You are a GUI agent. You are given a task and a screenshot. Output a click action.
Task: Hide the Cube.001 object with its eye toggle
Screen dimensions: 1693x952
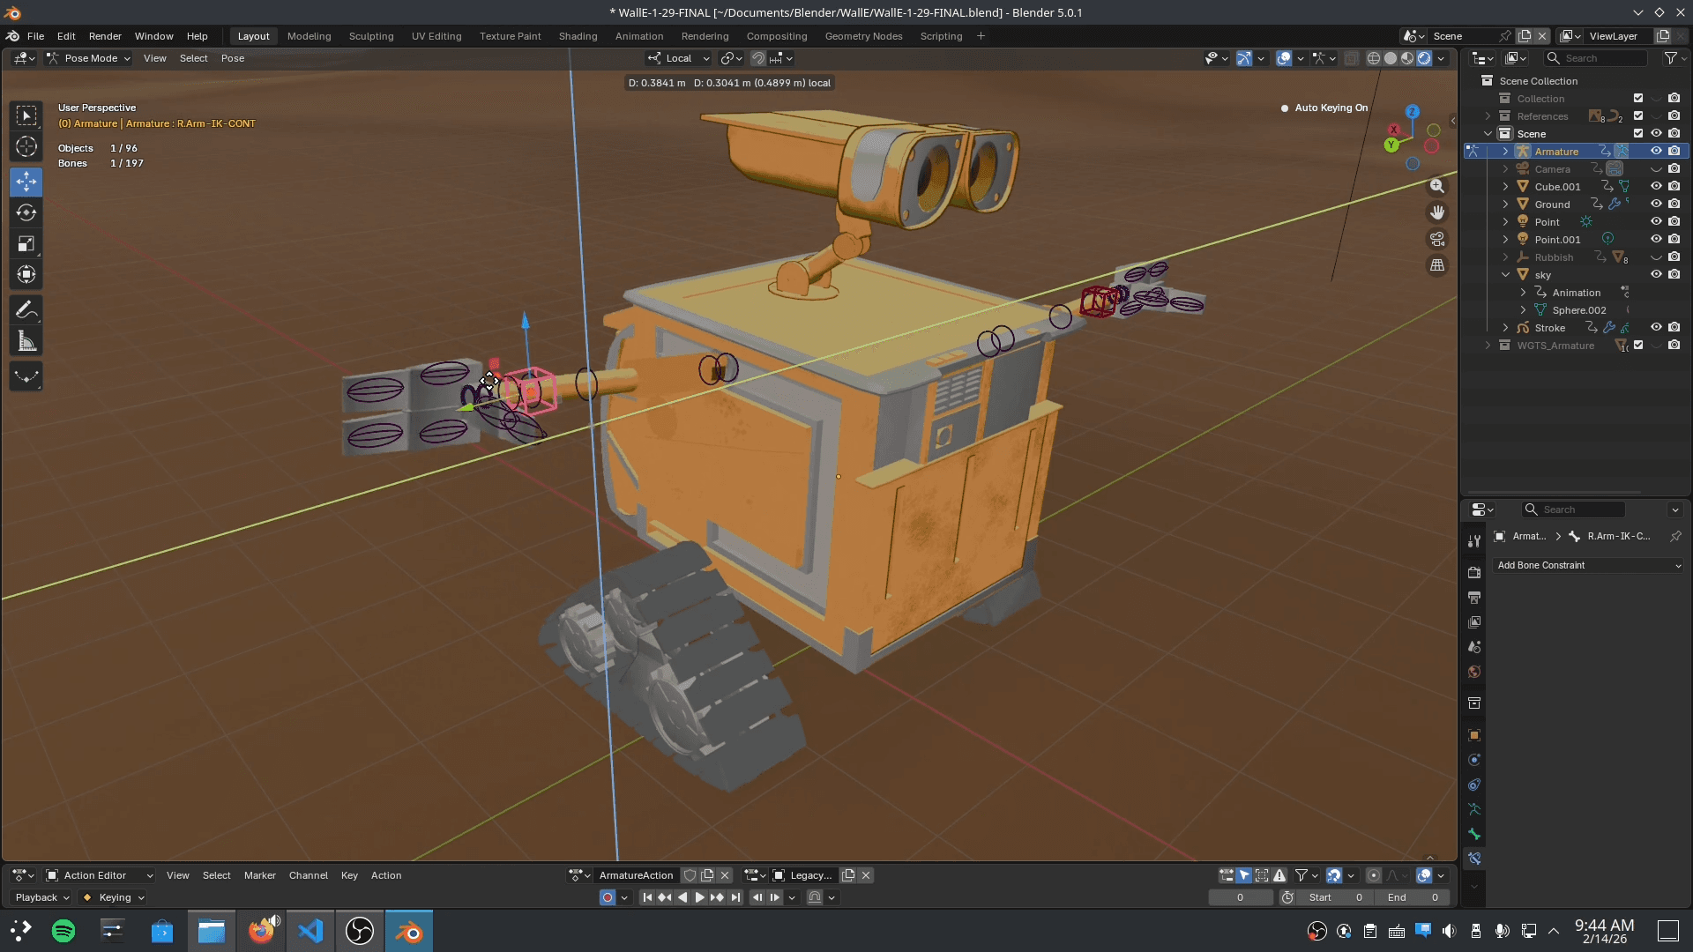coord(1656,186)
